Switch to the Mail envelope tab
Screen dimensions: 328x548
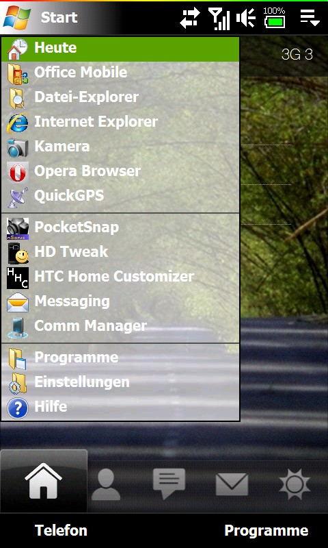(x=232, y=484)
